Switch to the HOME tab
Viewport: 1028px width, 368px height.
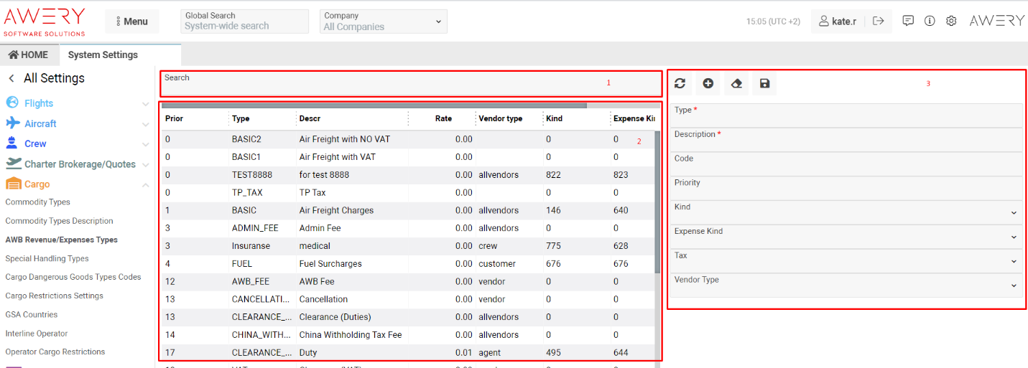(x=29, y=55)
